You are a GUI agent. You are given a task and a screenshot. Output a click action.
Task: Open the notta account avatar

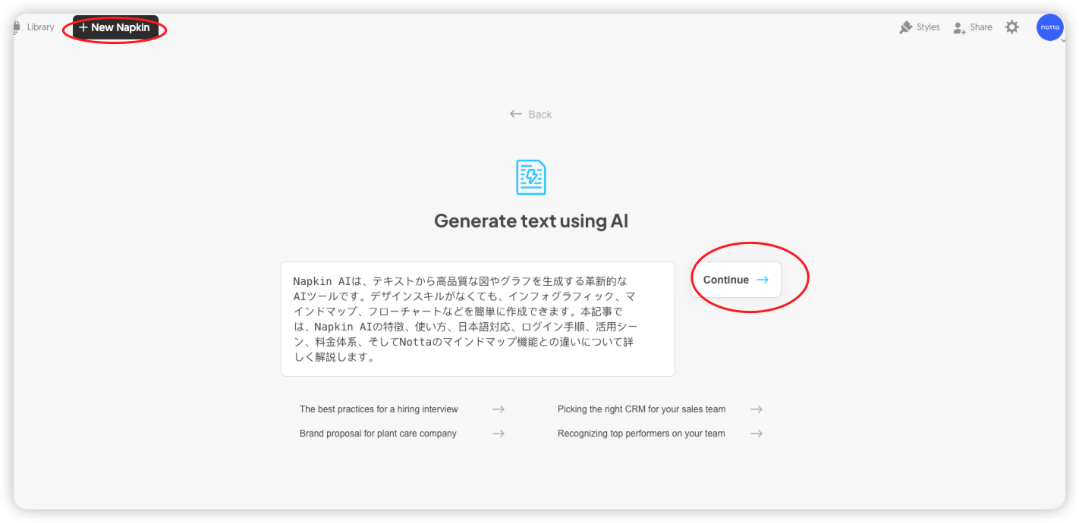1050,27
